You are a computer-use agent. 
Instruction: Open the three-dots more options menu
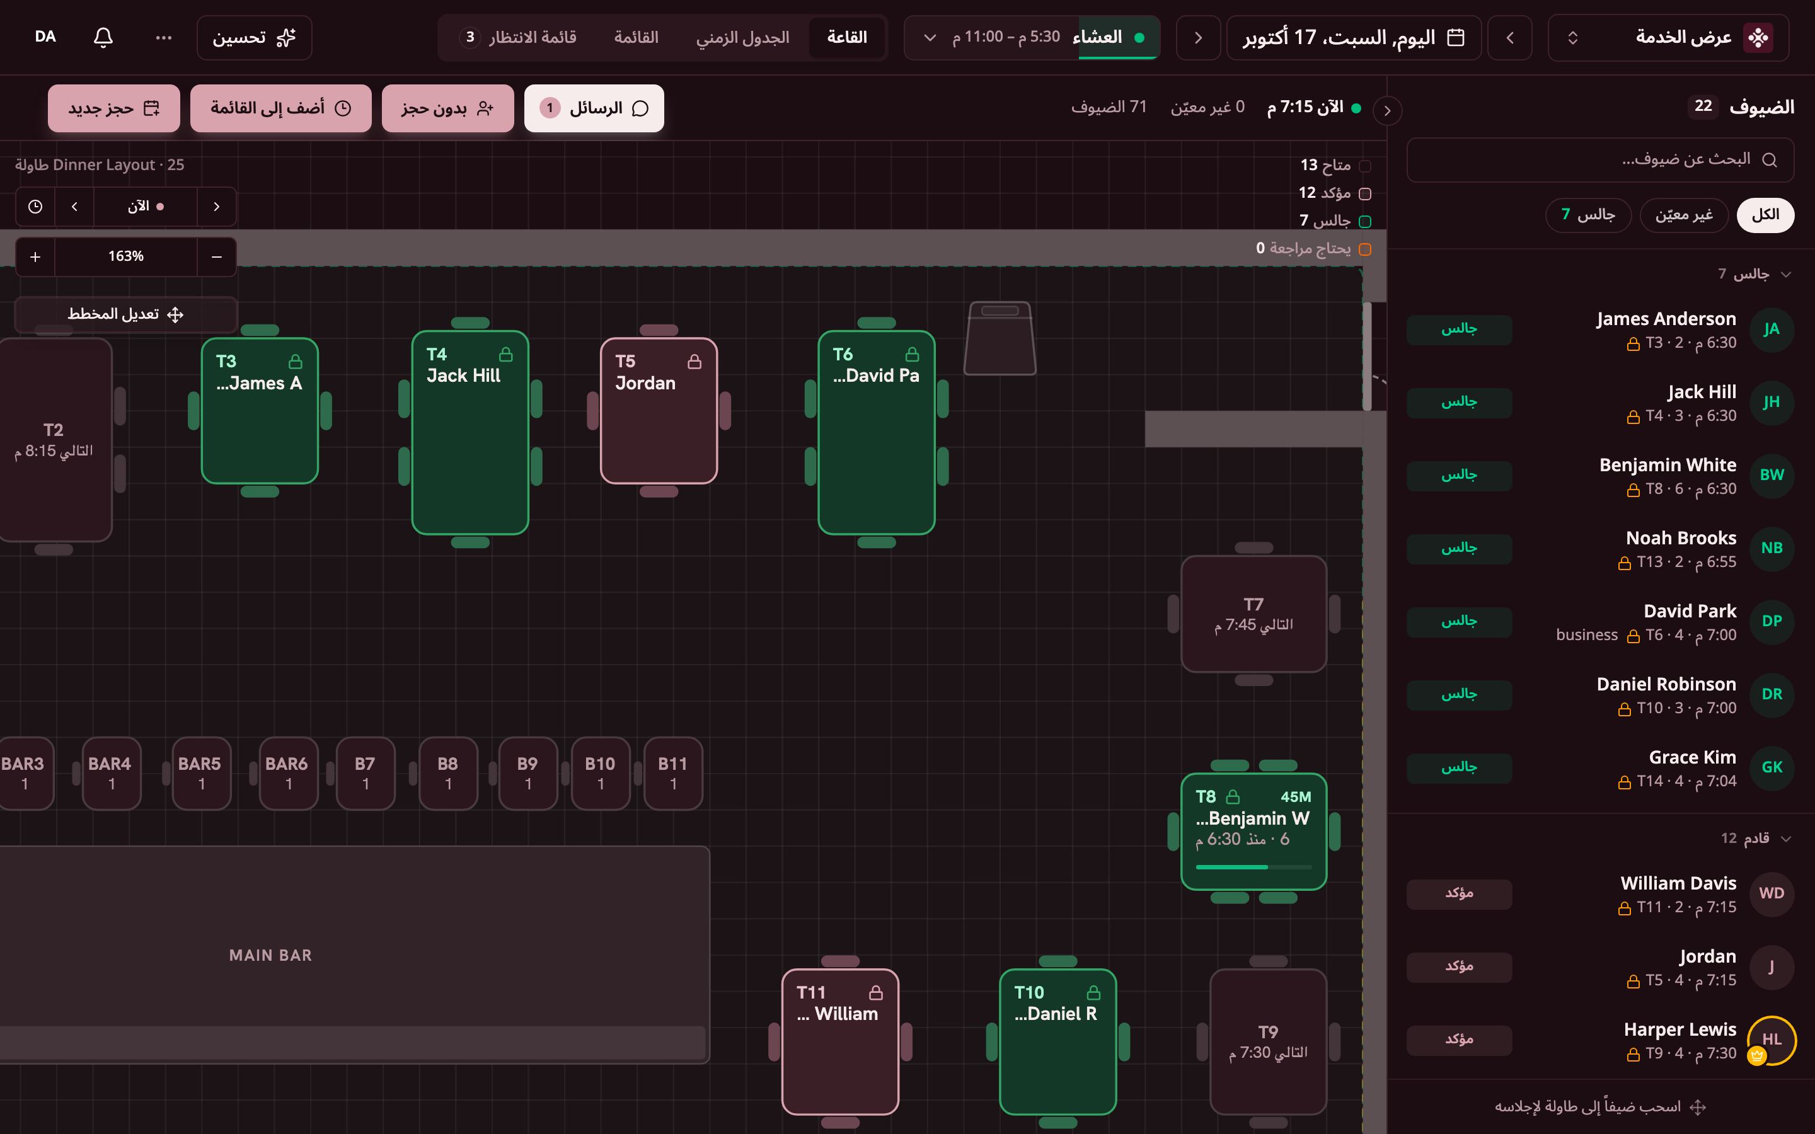click(163, 37)
